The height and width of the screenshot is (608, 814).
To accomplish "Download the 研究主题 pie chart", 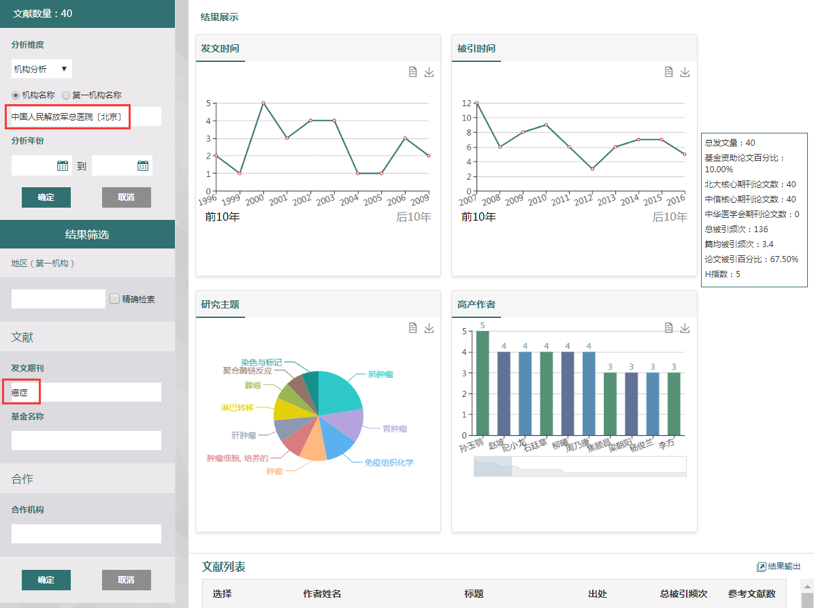I will click(429, 328).
